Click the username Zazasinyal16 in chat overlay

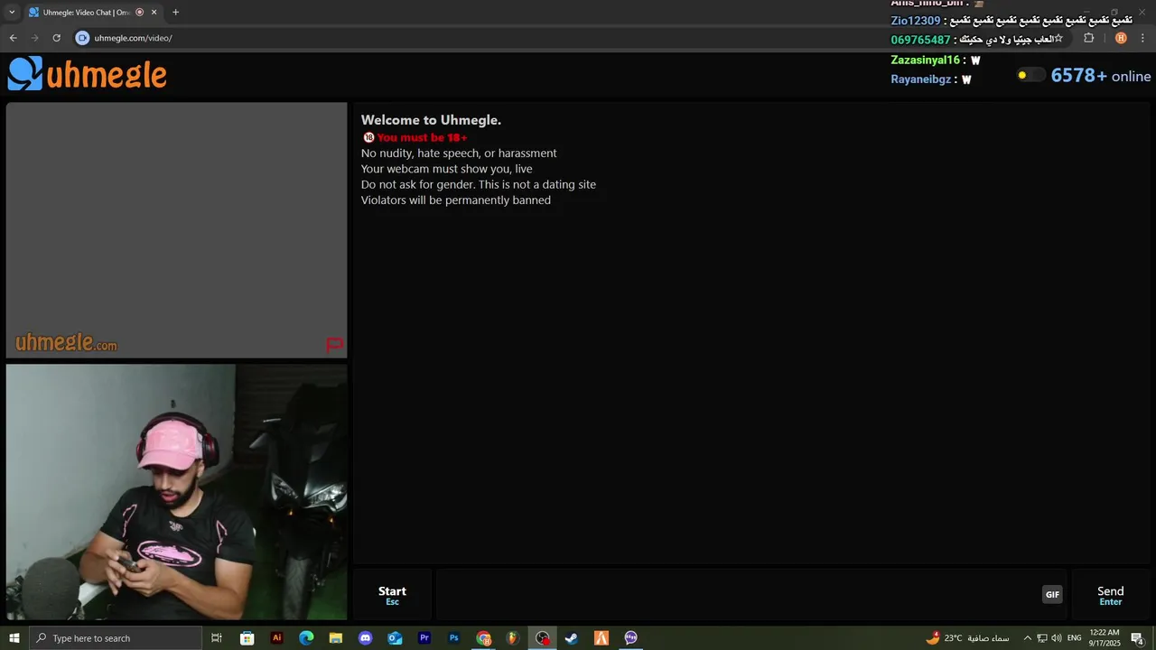(926, 60)
